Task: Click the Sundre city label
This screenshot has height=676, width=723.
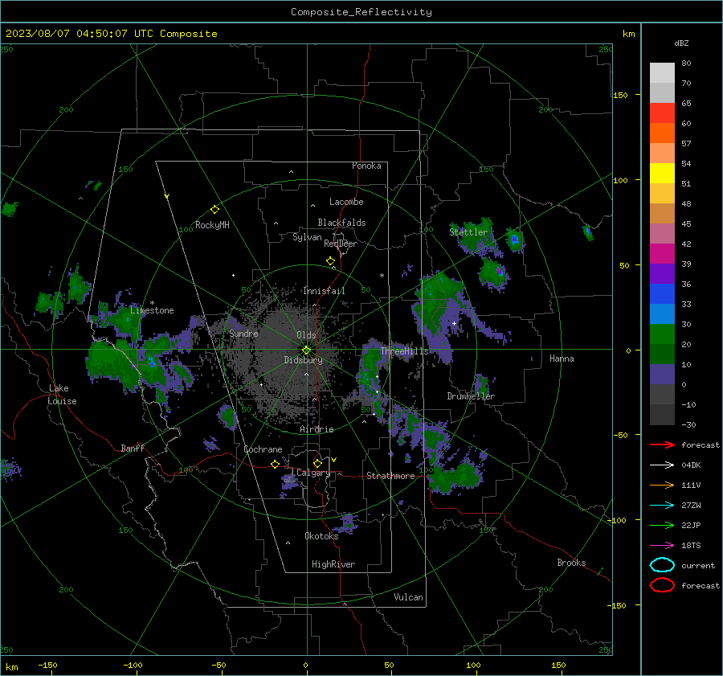Action: click(x=244, y=333)
